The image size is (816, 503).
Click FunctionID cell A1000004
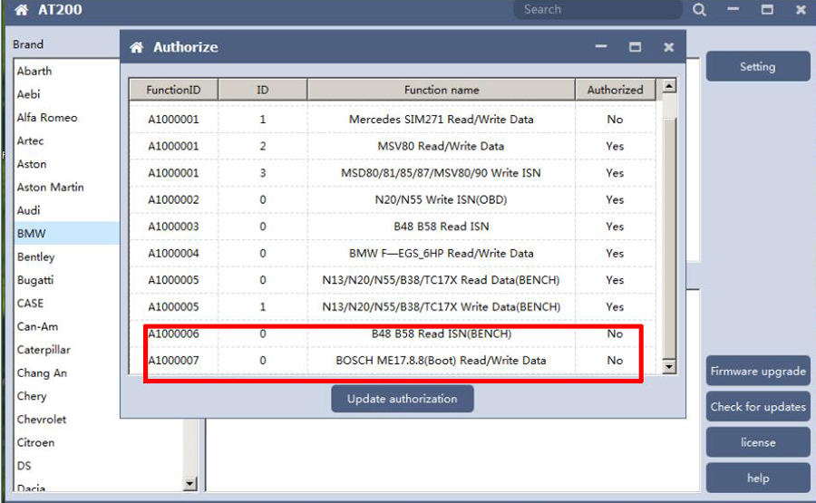pyautogui.click(x=173, y=254)
